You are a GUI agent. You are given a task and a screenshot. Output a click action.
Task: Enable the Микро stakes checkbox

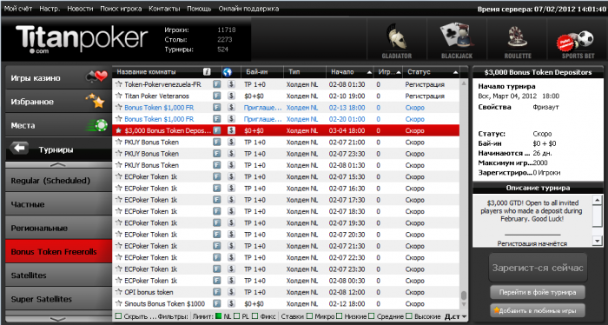pyautogui.click(x=309, y=316)
